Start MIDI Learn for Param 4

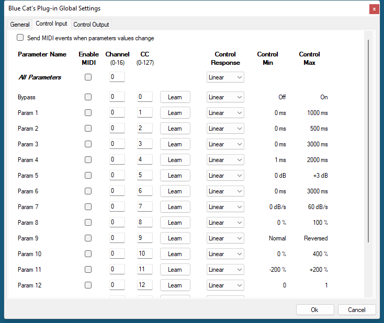[175, 160]
